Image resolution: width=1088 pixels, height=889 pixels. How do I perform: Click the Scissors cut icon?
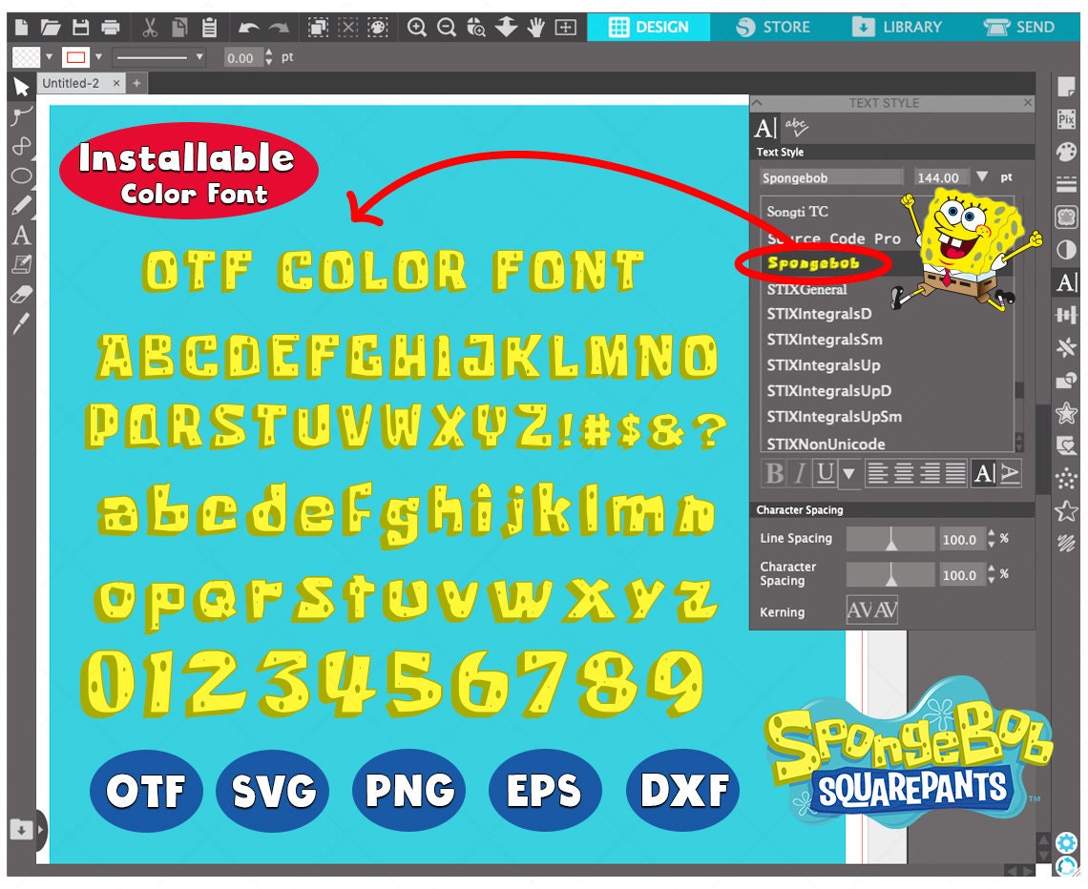click(150, 26)
